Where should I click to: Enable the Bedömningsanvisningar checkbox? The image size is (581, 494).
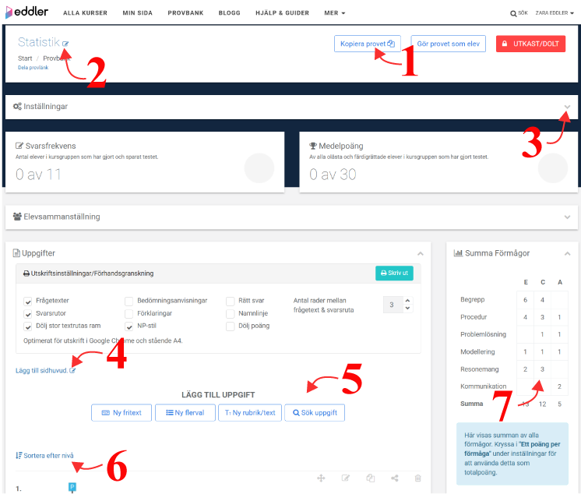129,301
